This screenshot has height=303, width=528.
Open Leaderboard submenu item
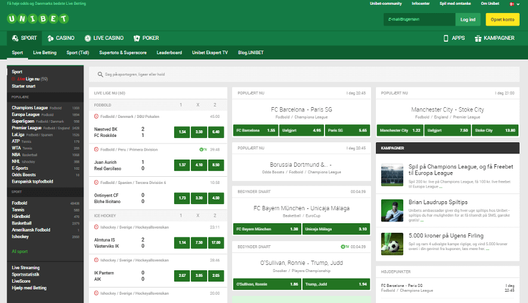pos(169,52)
